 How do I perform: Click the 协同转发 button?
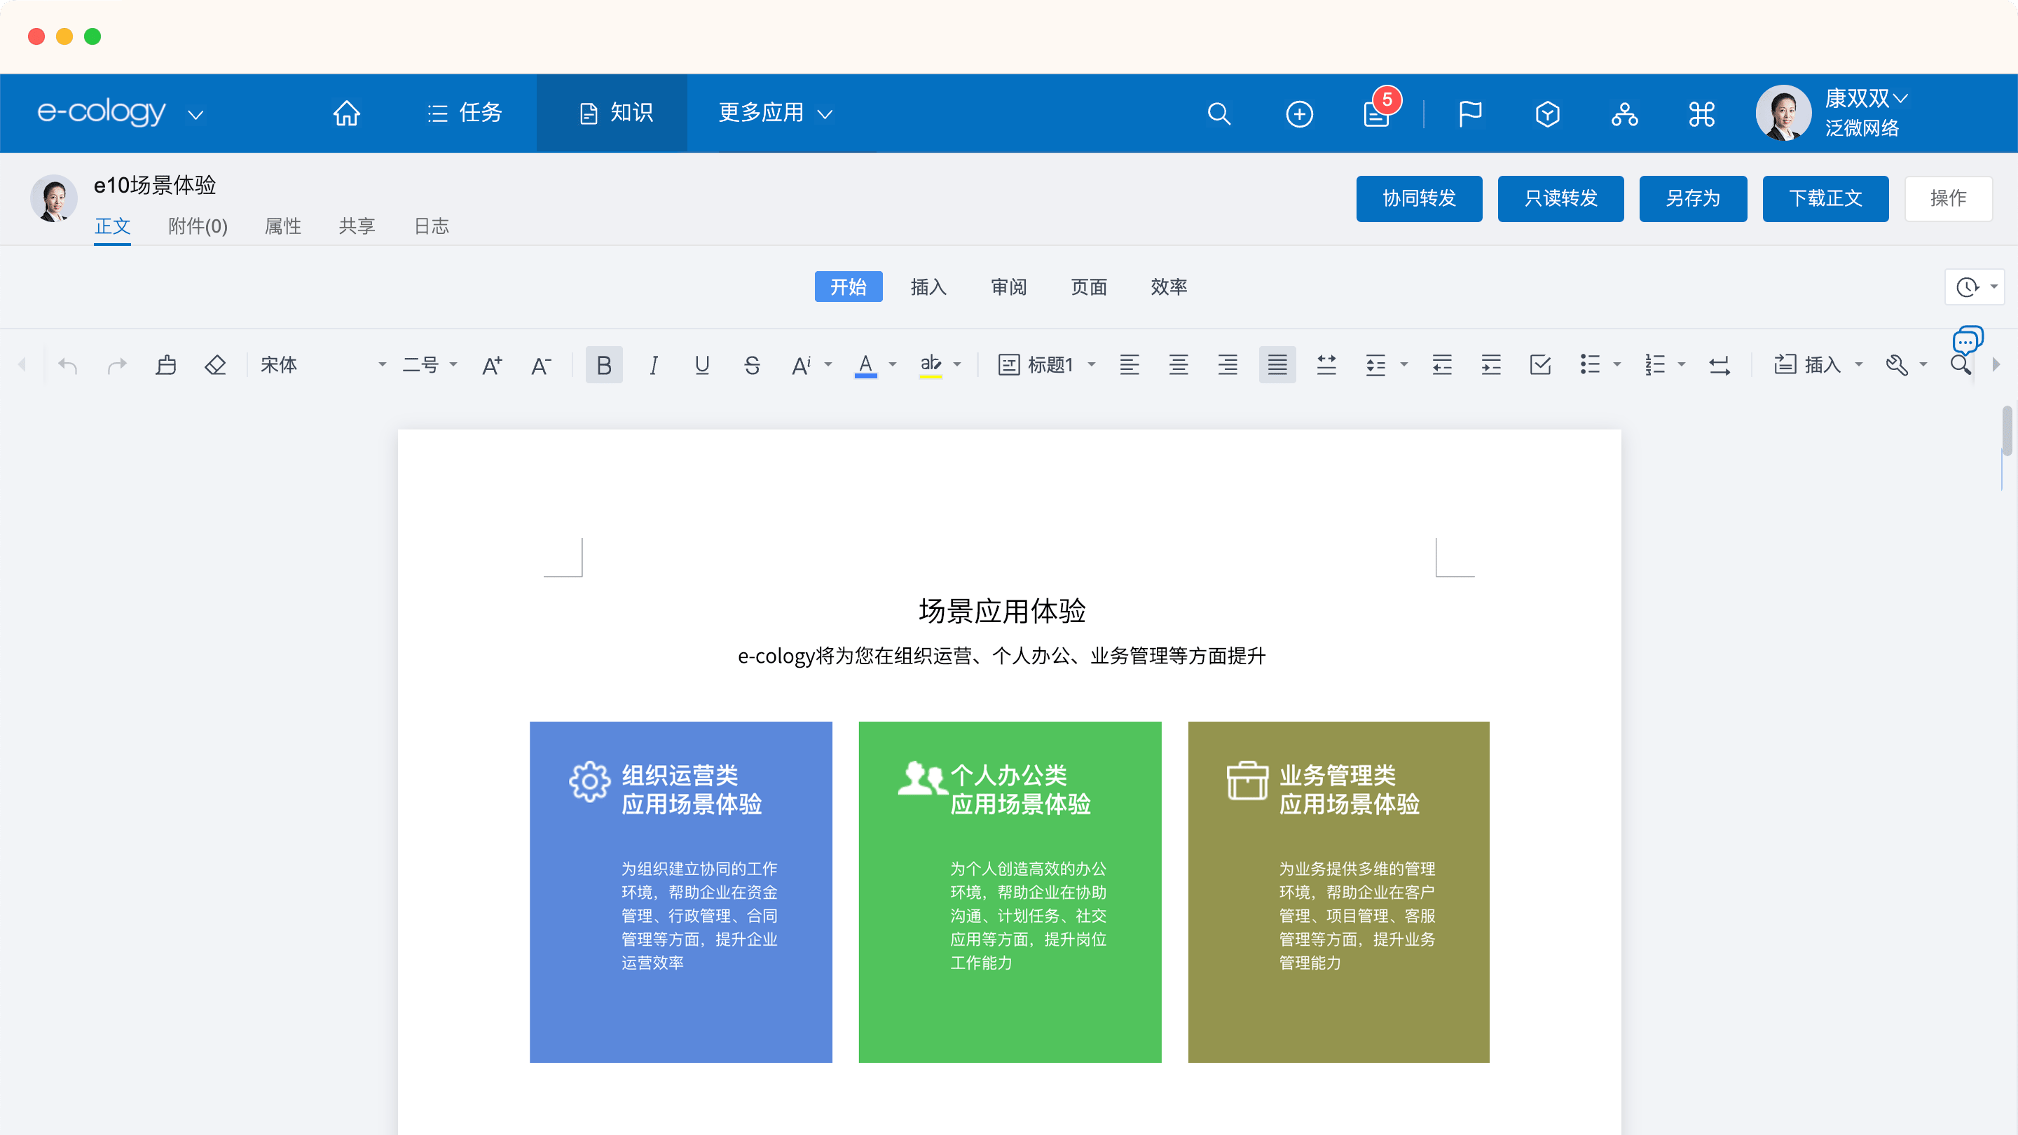[1419, 199]
